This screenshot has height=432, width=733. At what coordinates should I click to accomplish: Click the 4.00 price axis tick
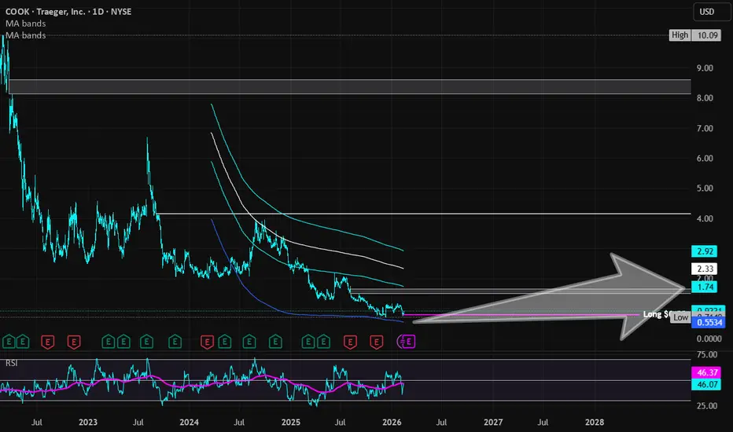coord(705,218)
